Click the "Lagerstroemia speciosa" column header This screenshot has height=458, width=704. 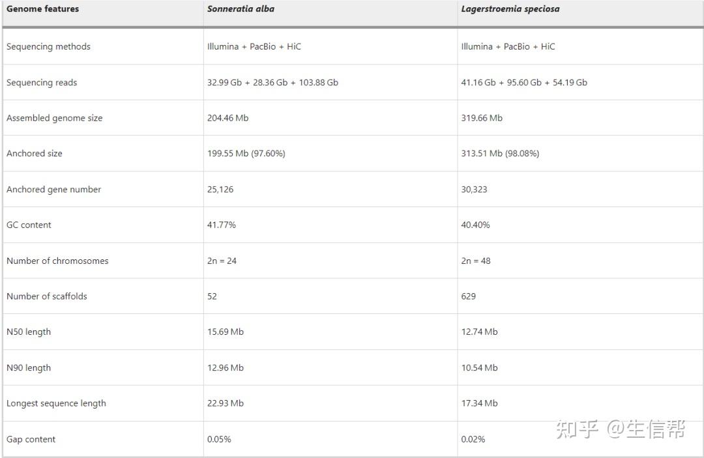510,9
